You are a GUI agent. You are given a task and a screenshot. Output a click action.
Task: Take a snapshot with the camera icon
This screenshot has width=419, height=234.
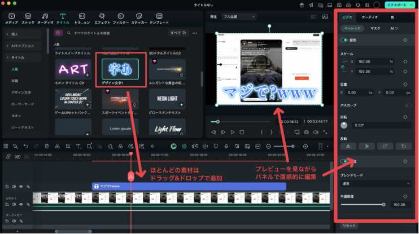click(x=306, y=132)
